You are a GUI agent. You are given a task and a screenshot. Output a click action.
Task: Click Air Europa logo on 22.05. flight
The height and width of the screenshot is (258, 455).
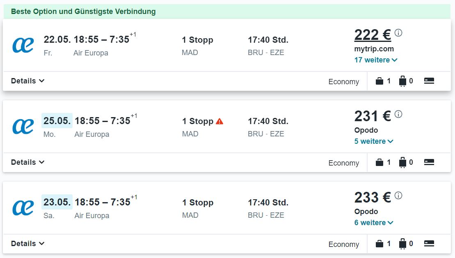(23, 45)
